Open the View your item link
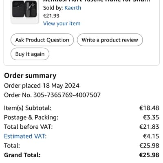Viewport: 163px width, 163px height. tap(62, 24)
